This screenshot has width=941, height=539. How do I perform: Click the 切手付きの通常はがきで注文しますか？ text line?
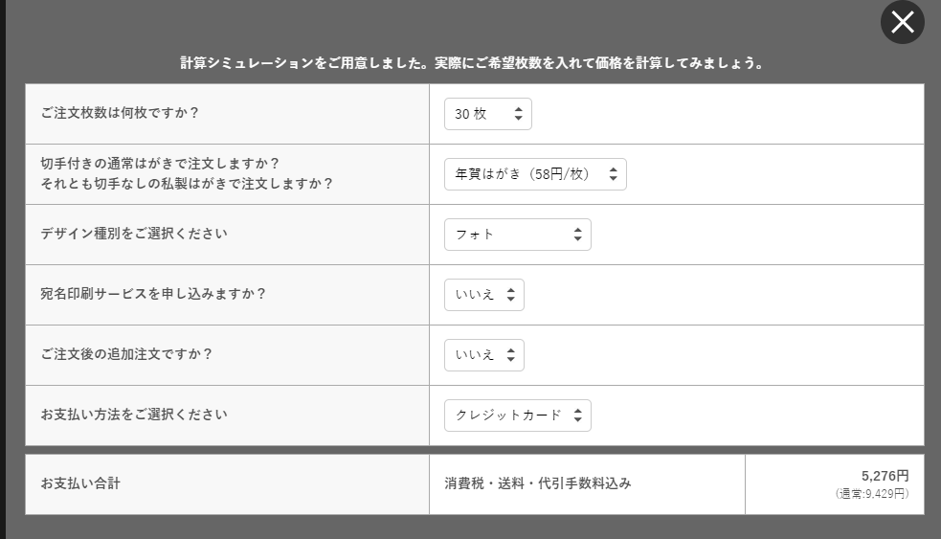160,164
